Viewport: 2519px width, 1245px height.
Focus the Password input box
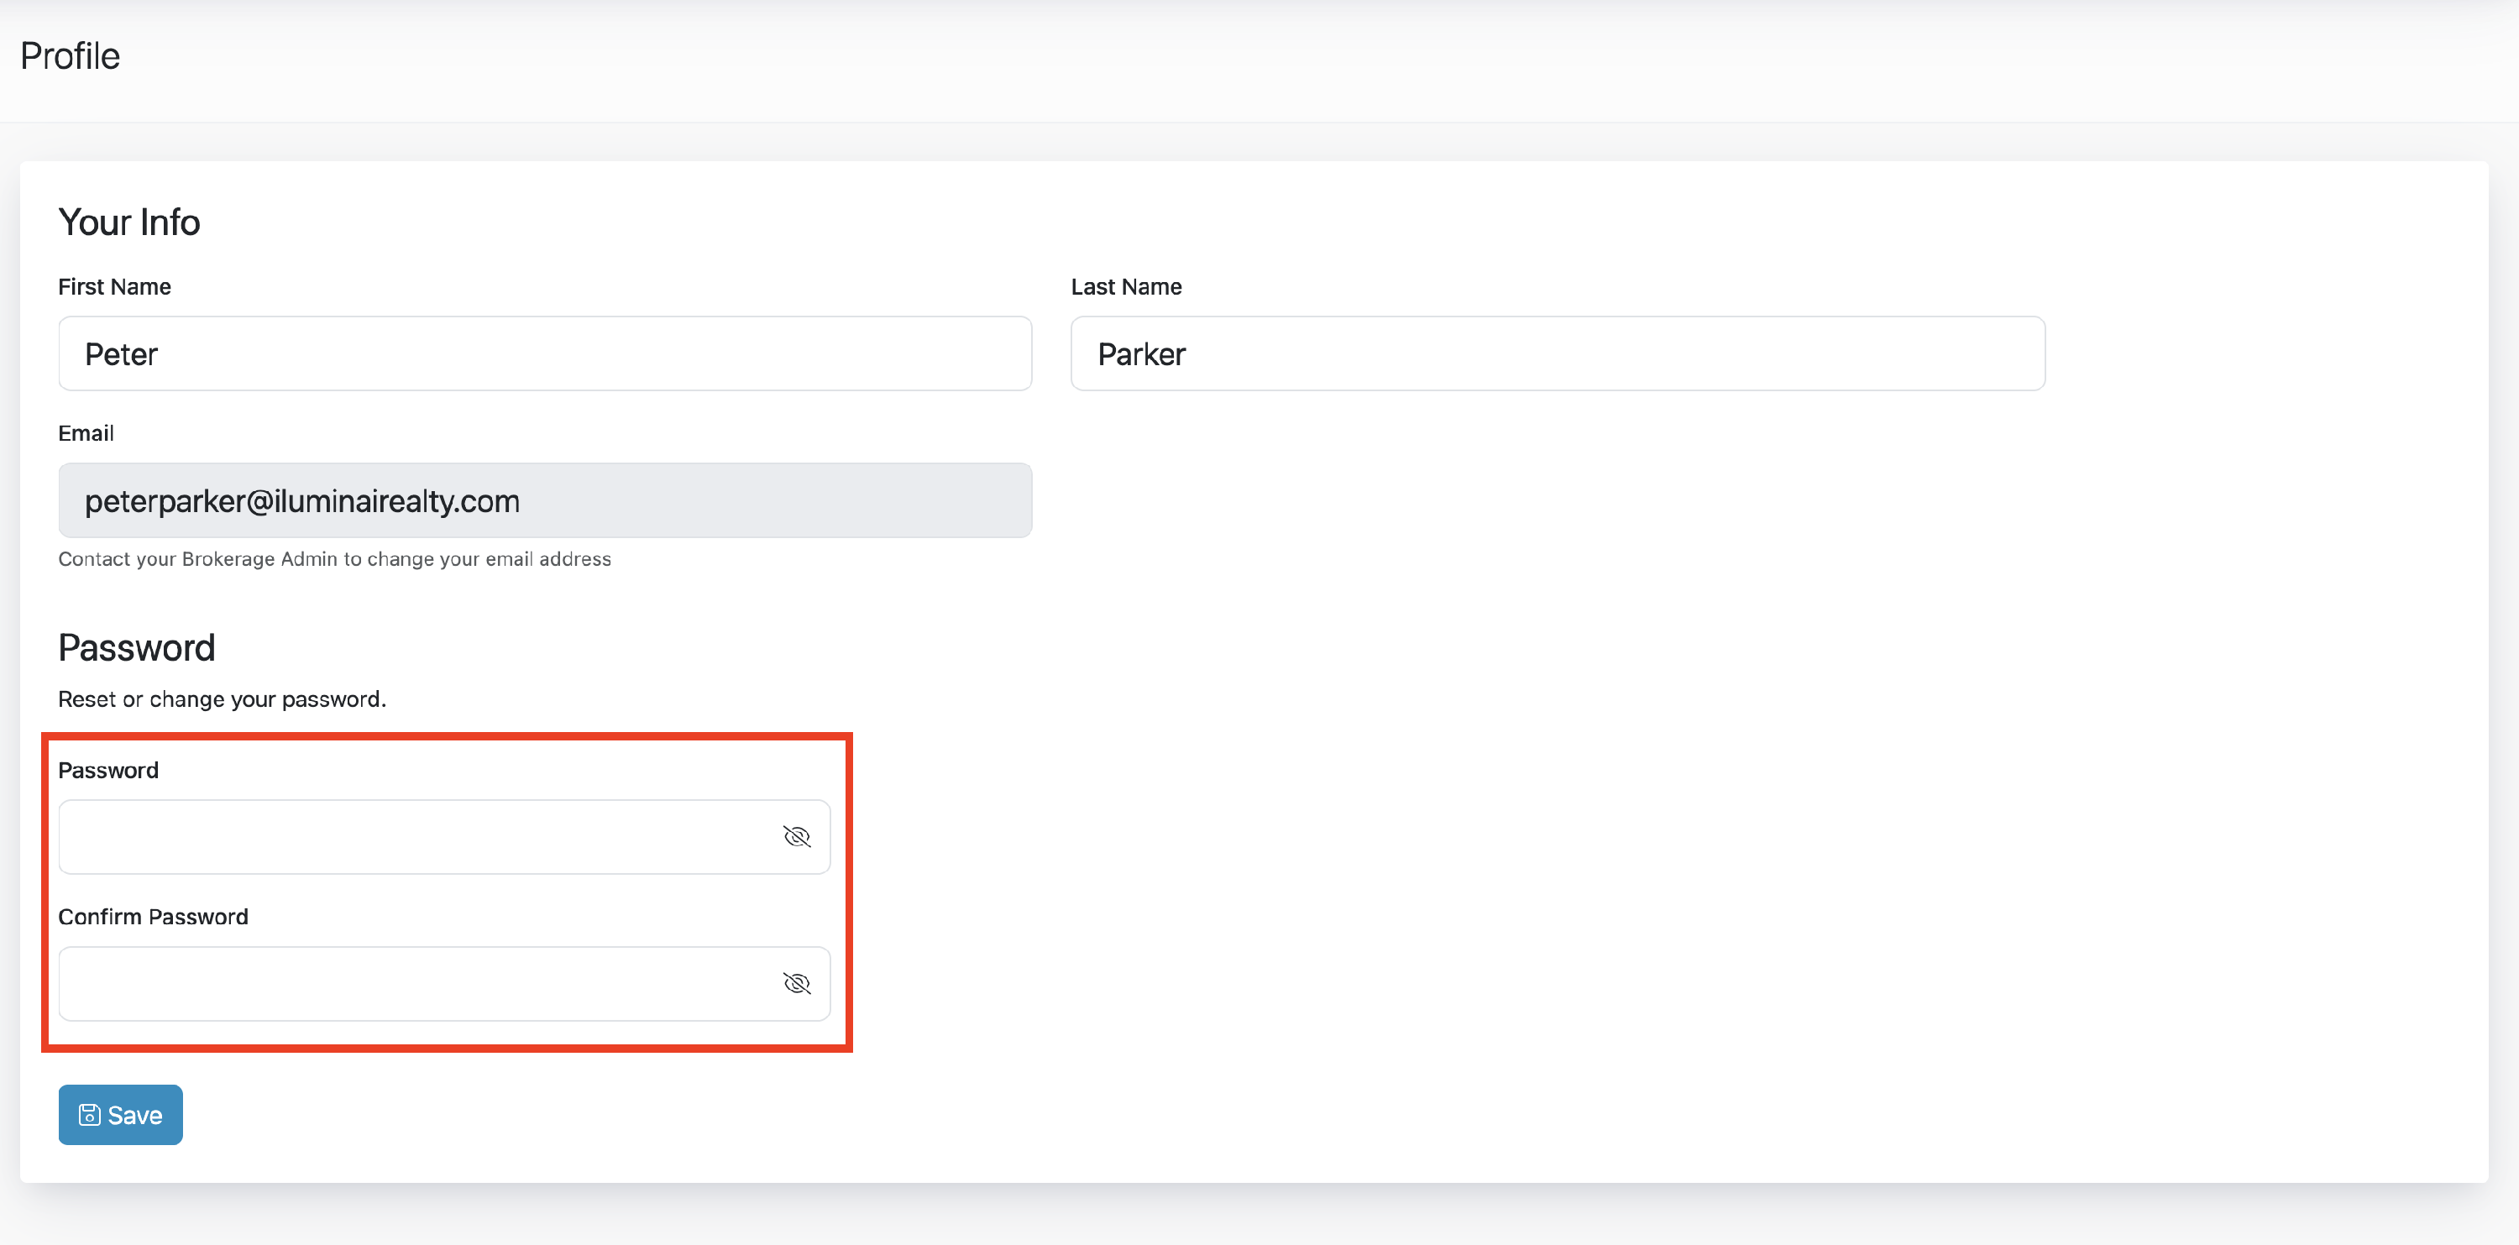(x=444, y=836)
